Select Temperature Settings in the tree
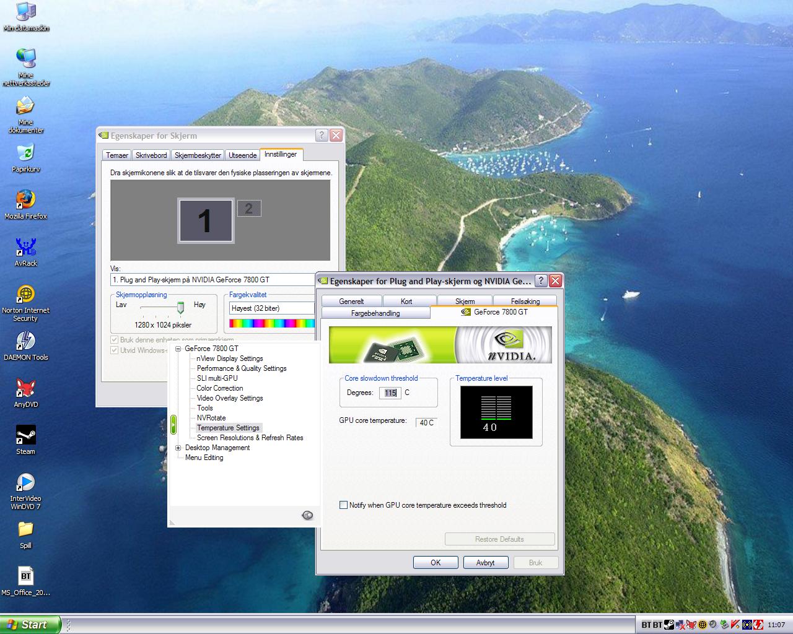 coord(229,428)
